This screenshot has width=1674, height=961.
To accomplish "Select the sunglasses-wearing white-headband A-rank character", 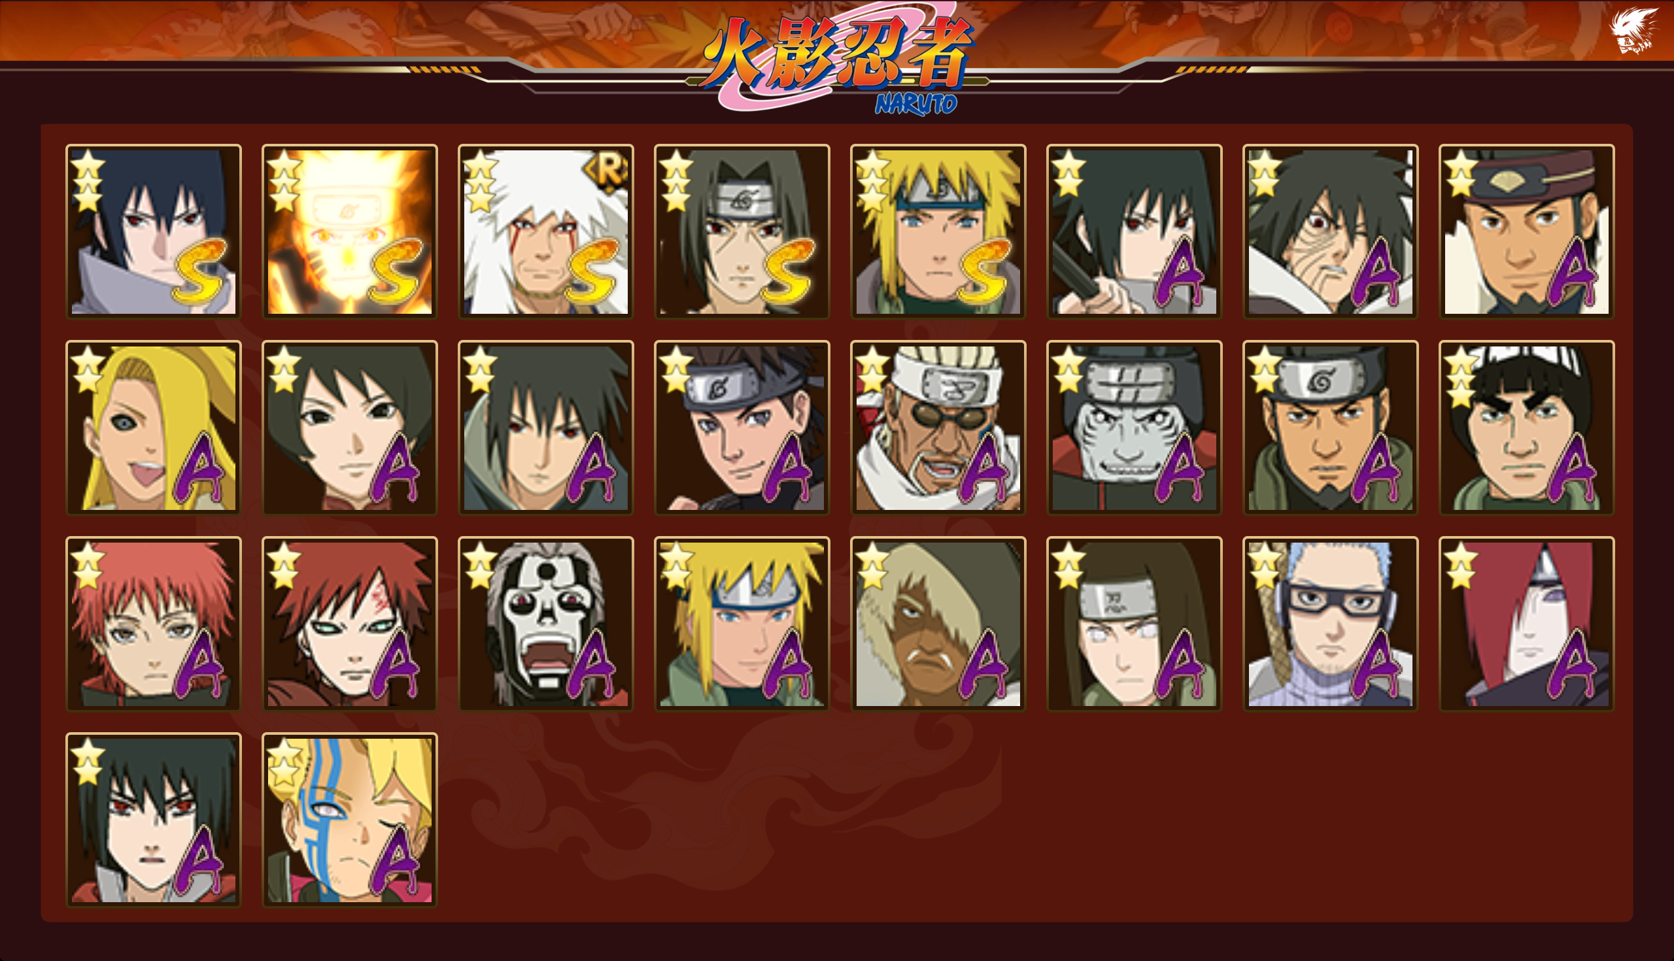I will click(x=938, y=428).
